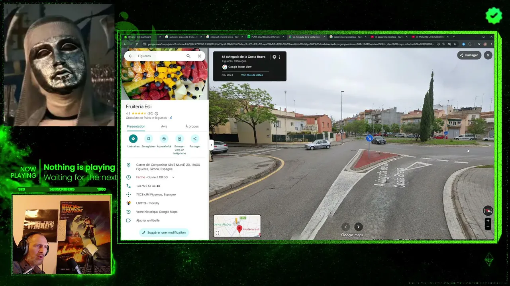
Task: Clear the Figueres search with X icon
Action: (x=200, y=56)
